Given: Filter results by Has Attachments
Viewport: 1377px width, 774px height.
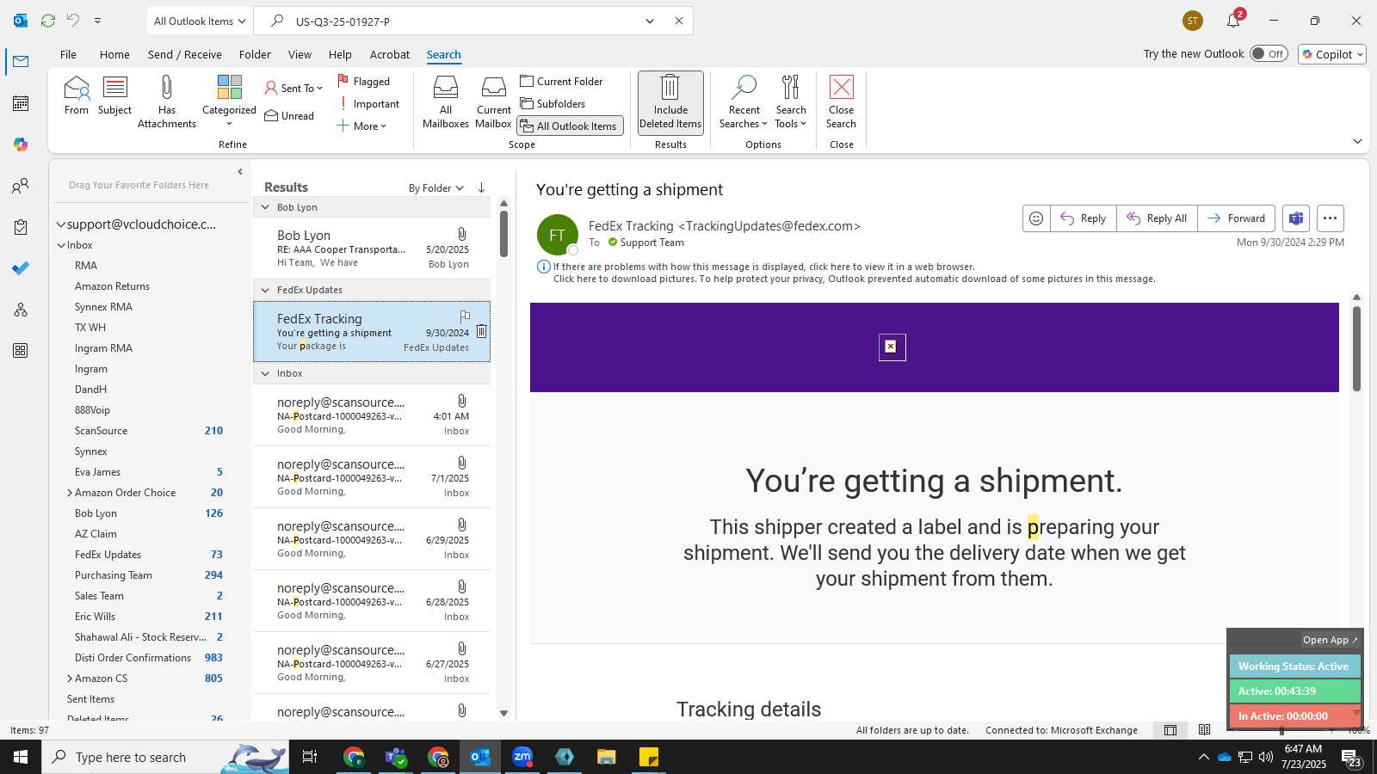Looking at the screenshot, I should click(x=167, y=101).
